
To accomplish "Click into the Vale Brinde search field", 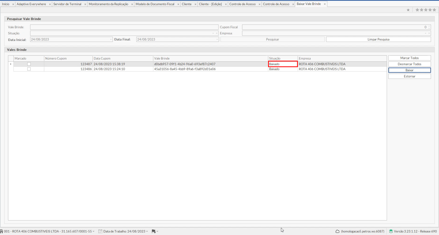I will point(124,27).
